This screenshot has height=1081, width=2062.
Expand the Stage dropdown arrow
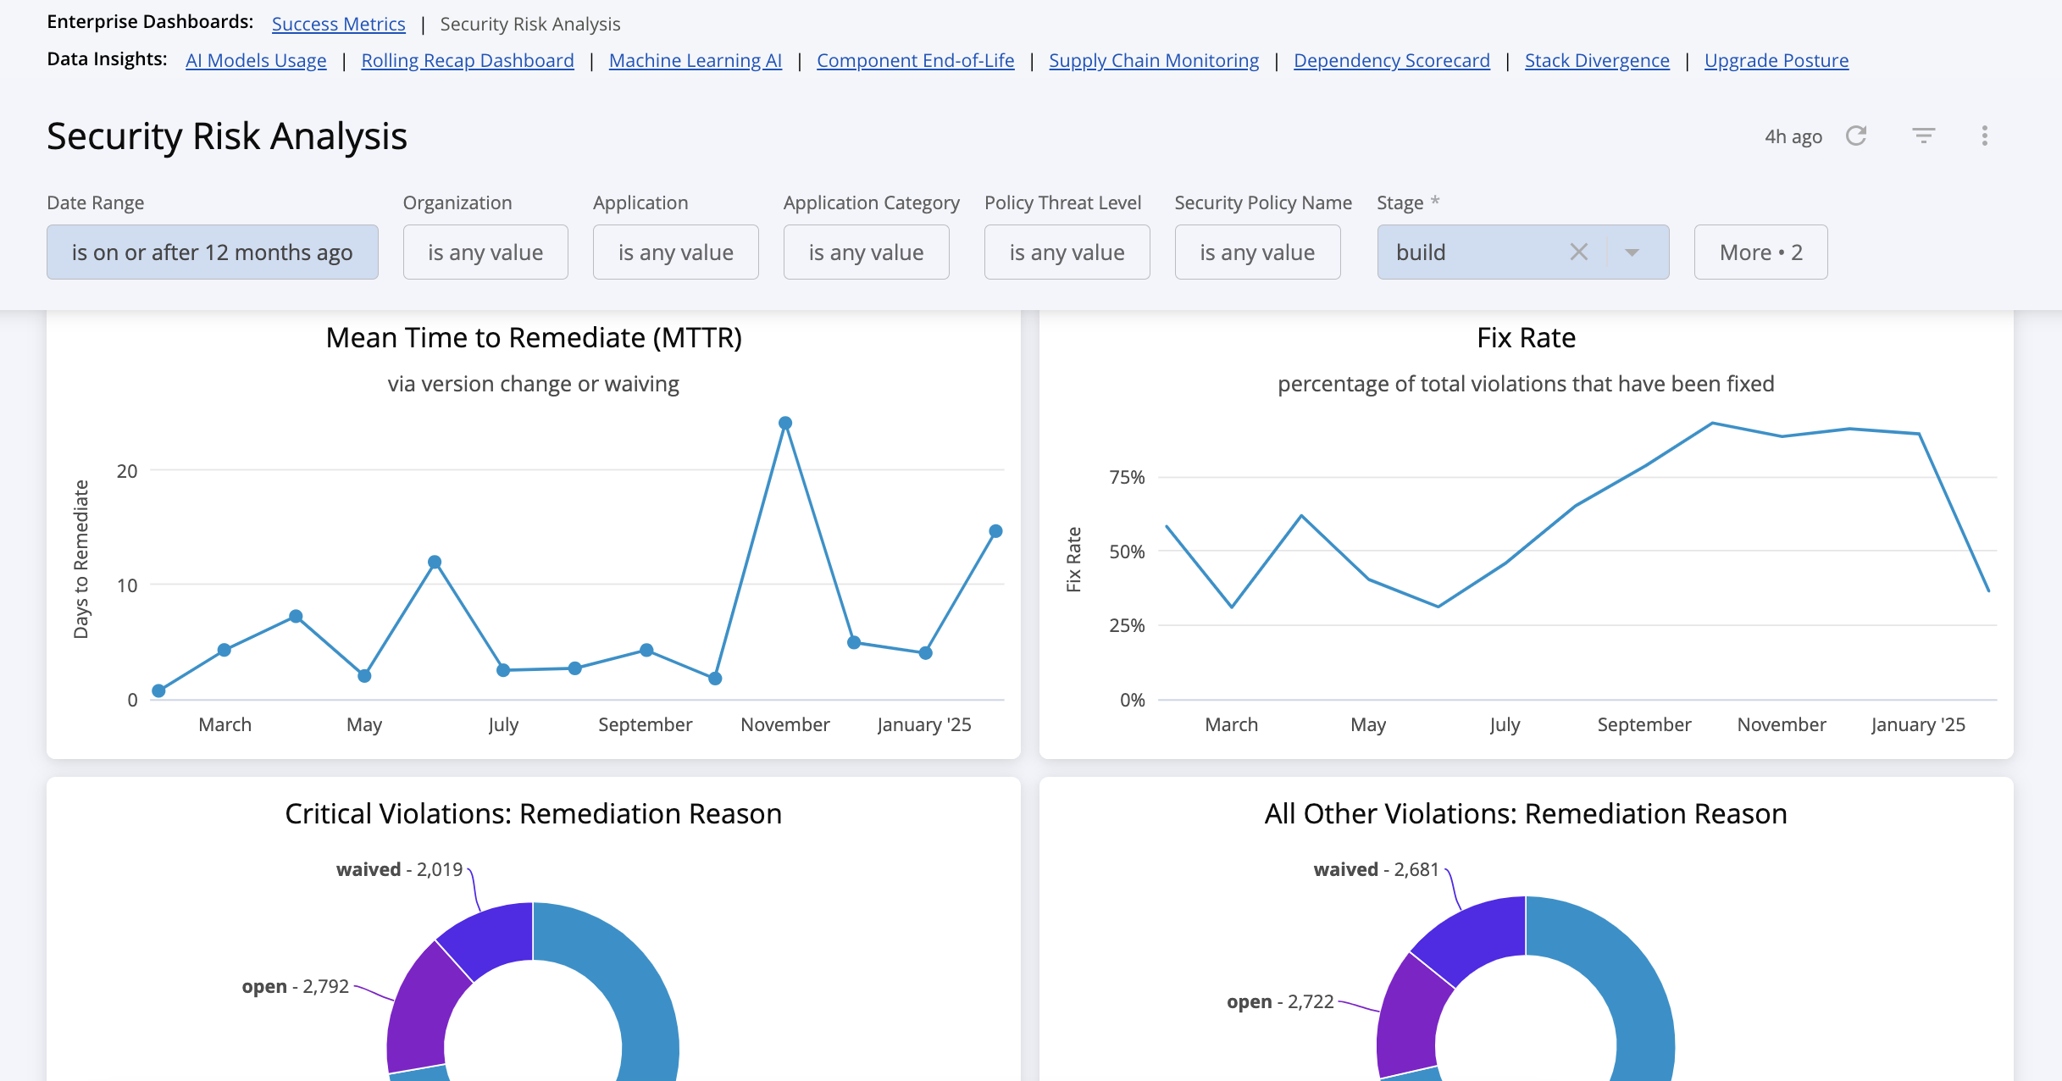pos(1632,252)
